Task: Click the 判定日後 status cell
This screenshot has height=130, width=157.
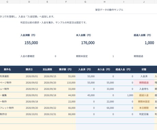Action: 144,114
